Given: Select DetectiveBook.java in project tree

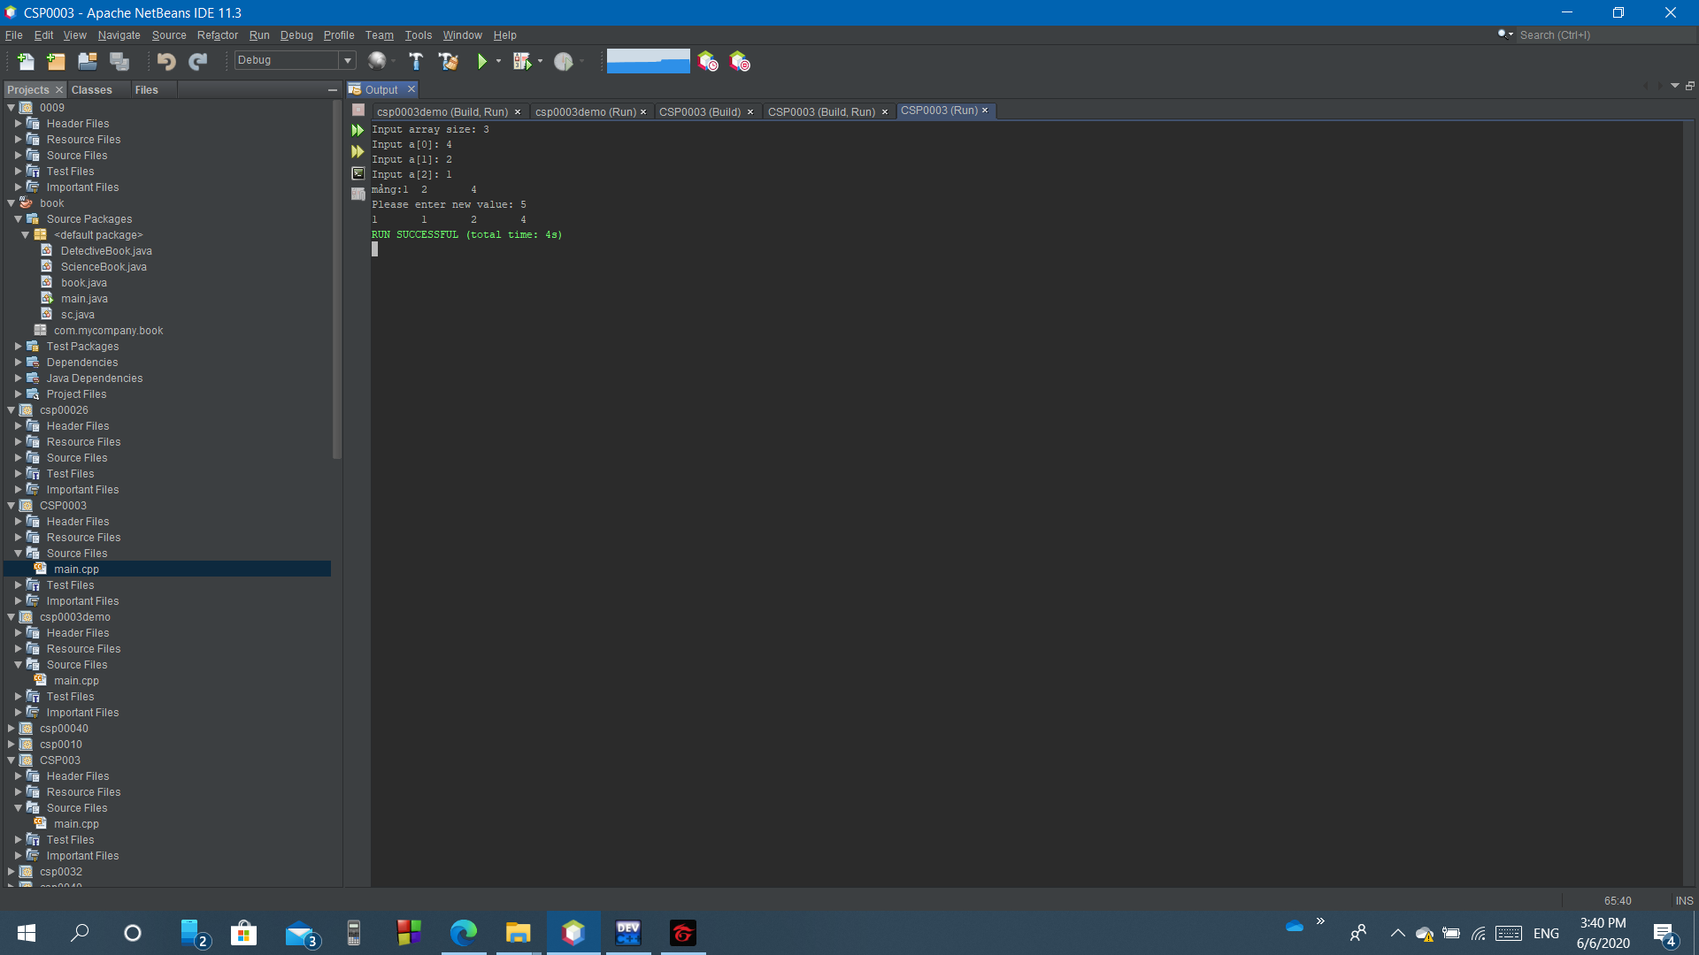Looking at the screenshot, I should click(x=106, y=251).
